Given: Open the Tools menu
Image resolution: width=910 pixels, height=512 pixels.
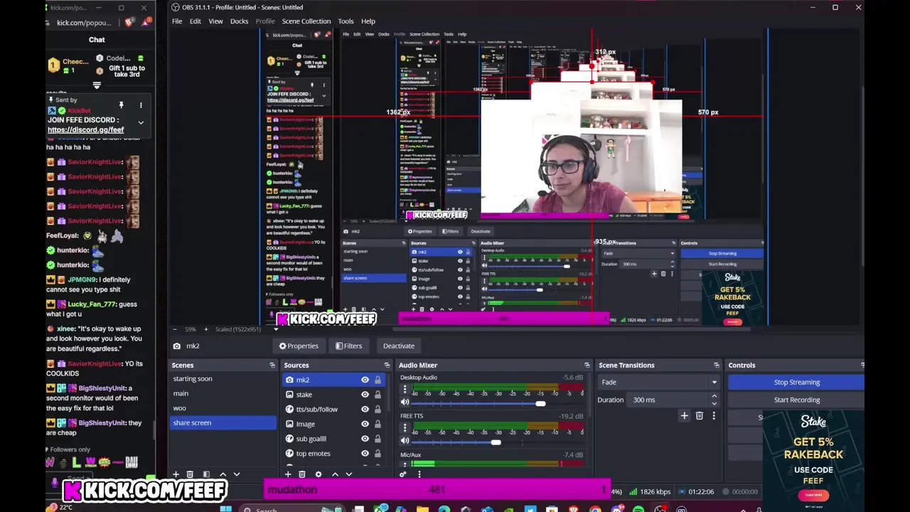Looking at the screenshot, I should click(346, 21).
